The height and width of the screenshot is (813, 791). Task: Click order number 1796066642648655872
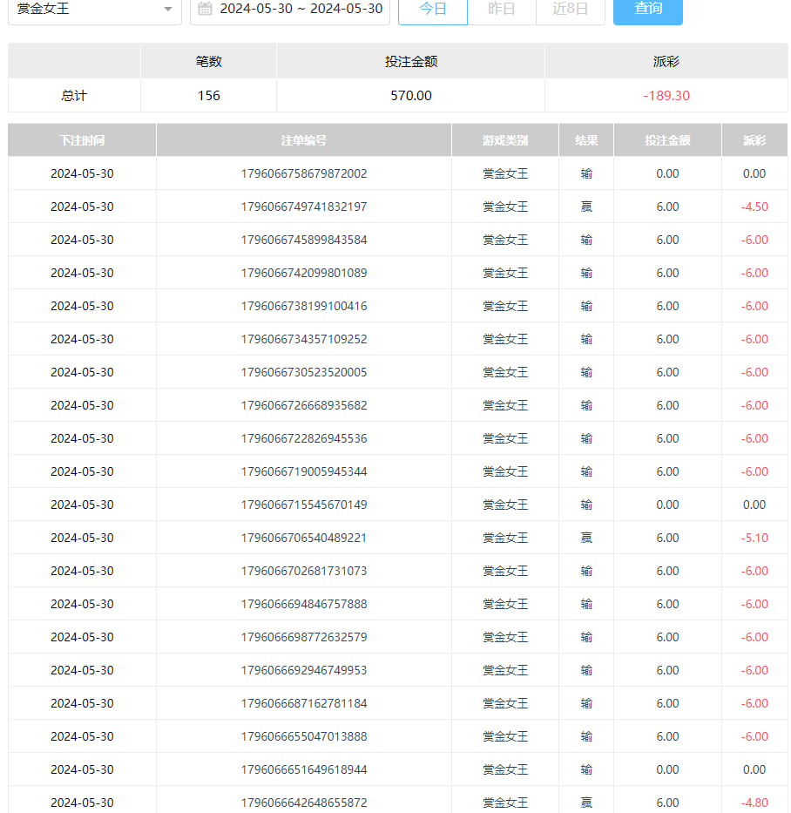[x=304, y=803]
